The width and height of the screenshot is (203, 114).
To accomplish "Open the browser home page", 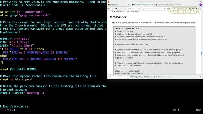I will tap(119, 9).
